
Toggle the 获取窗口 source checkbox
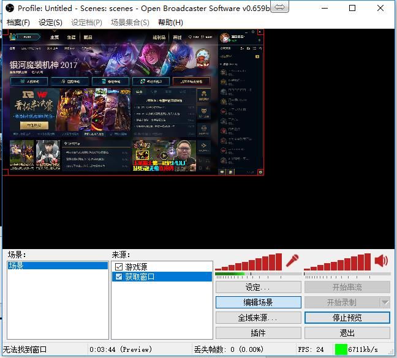tap(119, 277)
